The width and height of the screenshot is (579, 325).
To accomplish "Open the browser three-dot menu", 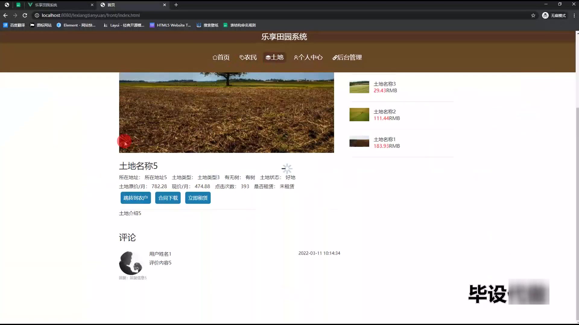I will [574, 15].
